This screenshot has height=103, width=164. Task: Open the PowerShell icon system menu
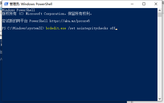click(6, 4)
